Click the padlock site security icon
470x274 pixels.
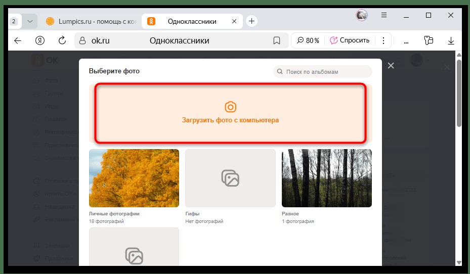point(82,40)
